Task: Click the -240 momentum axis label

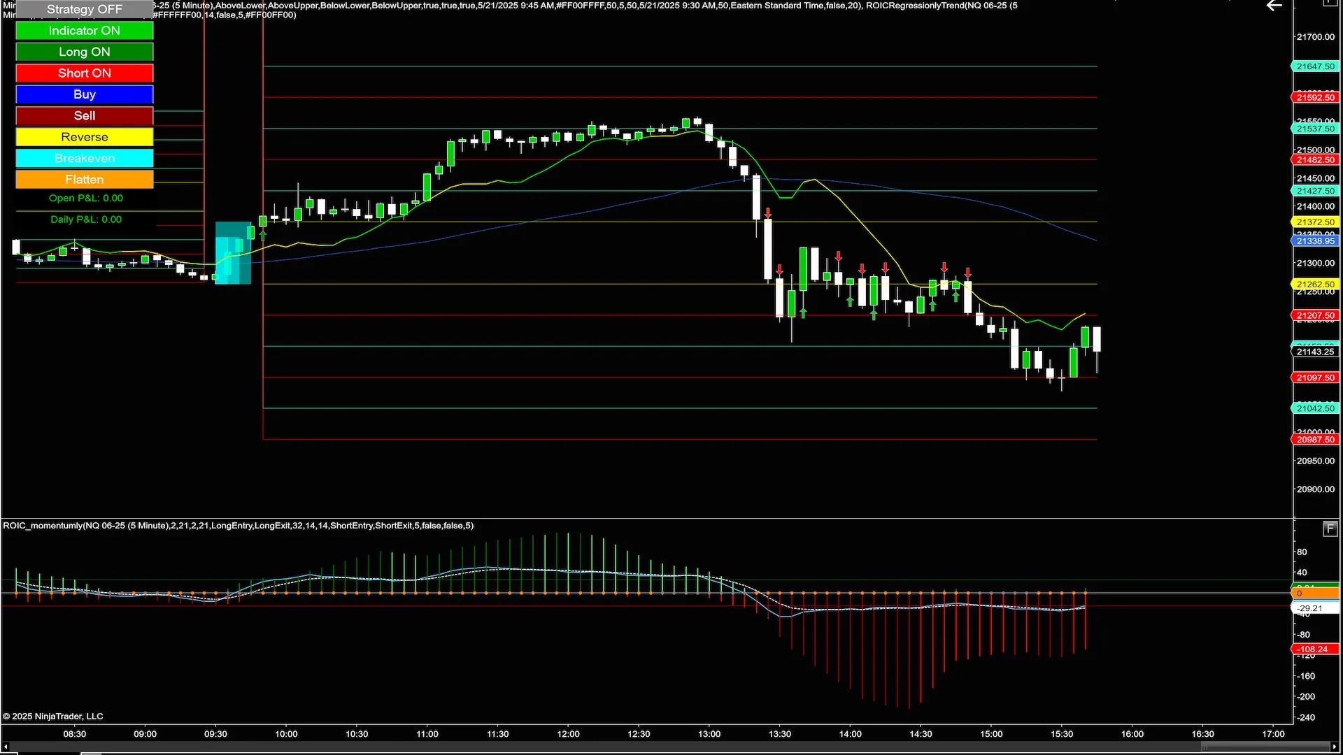Action: click(1305, 718)
